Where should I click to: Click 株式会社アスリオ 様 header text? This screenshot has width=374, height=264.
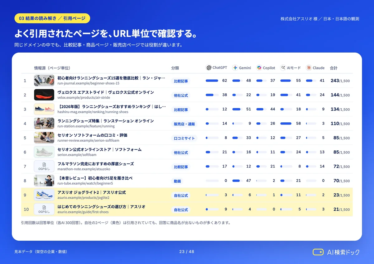(x=299, y=19)
